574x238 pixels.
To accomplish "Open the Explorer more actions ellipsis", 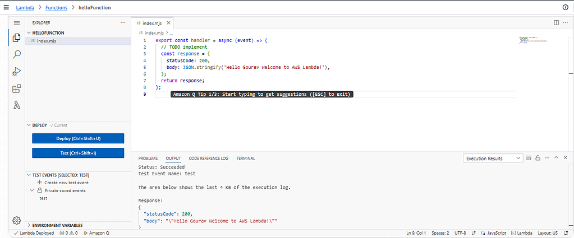I will click(123, 23).
